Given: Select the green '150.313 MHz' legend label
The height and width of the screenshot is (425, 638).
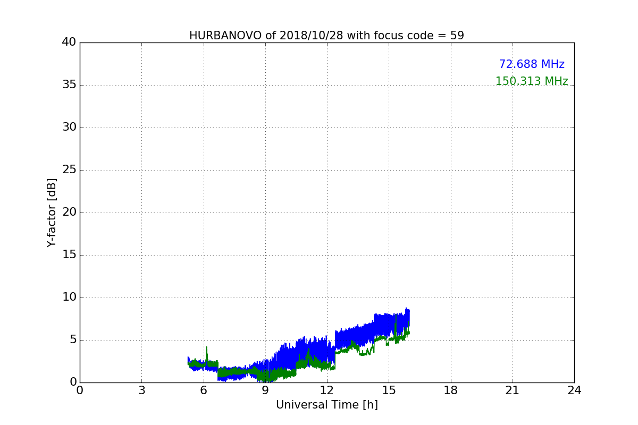Looking at the screenshot, I should [x=532, y=81].
